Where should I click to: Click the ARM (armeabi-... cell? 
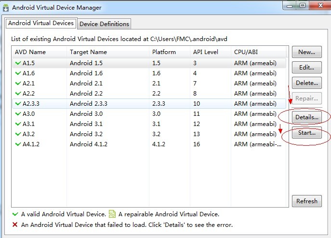258,144
